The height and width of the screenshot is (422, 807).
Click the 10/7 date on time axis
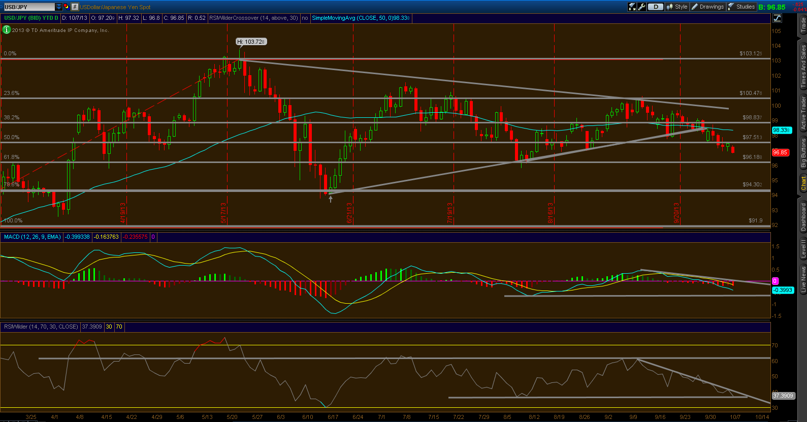(735, 417)
